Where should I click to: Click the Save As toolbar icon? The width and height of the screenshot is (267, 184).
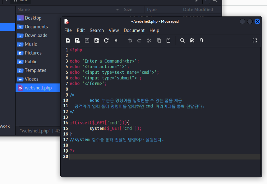pyautogui.click(x=97, y=40)
